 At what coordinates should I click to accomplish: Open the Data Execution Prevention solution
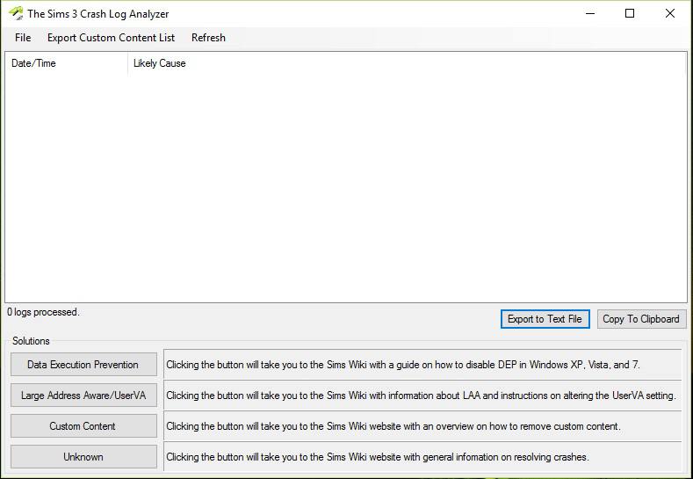[x=83, y=365]
